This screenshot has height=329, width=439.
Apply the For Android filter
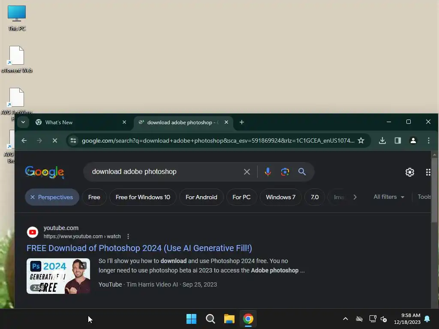201,197
